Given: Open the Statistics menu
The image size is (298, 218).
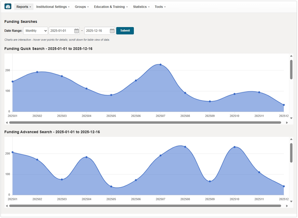Looking at the screenshot, I should point(141,7).
